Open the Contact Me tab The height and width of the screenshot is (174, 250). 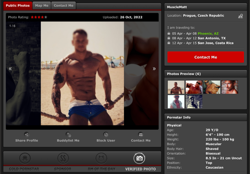[x=63, y=5]
